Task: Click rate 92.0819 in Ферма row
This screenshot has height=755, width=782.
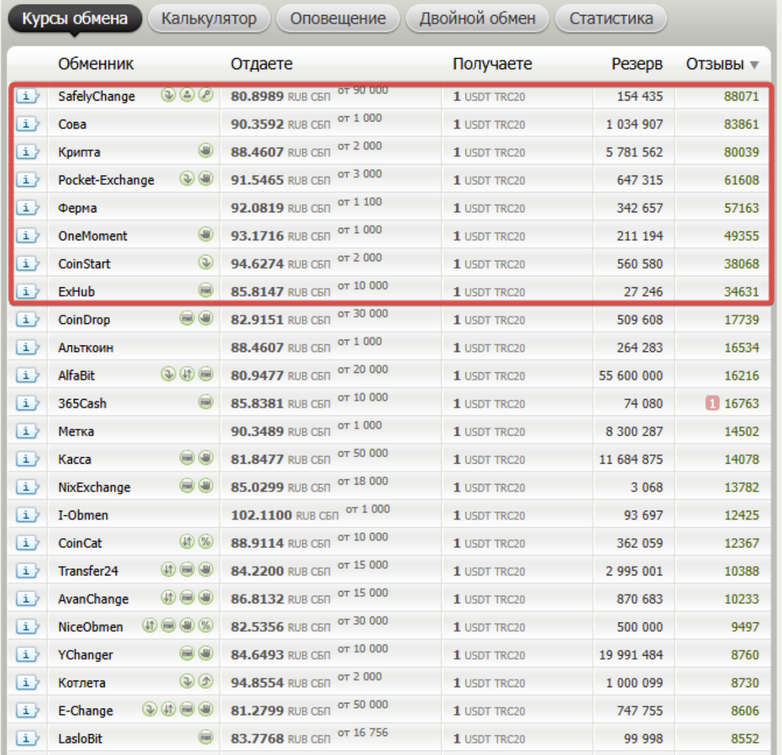Action: [258, 208]
